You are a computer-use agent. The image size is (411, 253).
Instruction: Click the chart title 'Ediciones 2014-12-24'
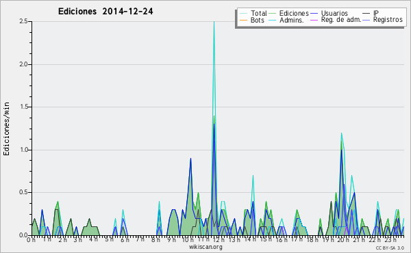[x=105, y=12]
